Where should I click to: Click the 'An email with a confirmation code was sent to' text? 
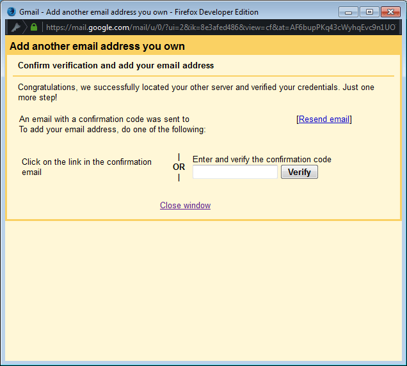(104, 119)
